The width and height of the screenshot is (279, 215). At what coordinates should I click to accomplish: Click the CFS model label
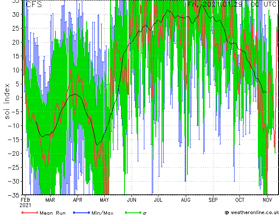click(x=34, y=4)
